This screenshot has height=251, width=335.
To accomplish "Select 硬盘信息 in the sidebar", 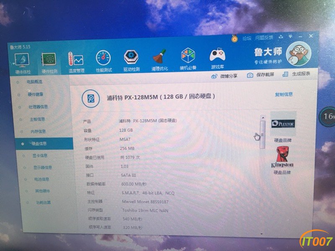I will [x=44, y=143].
